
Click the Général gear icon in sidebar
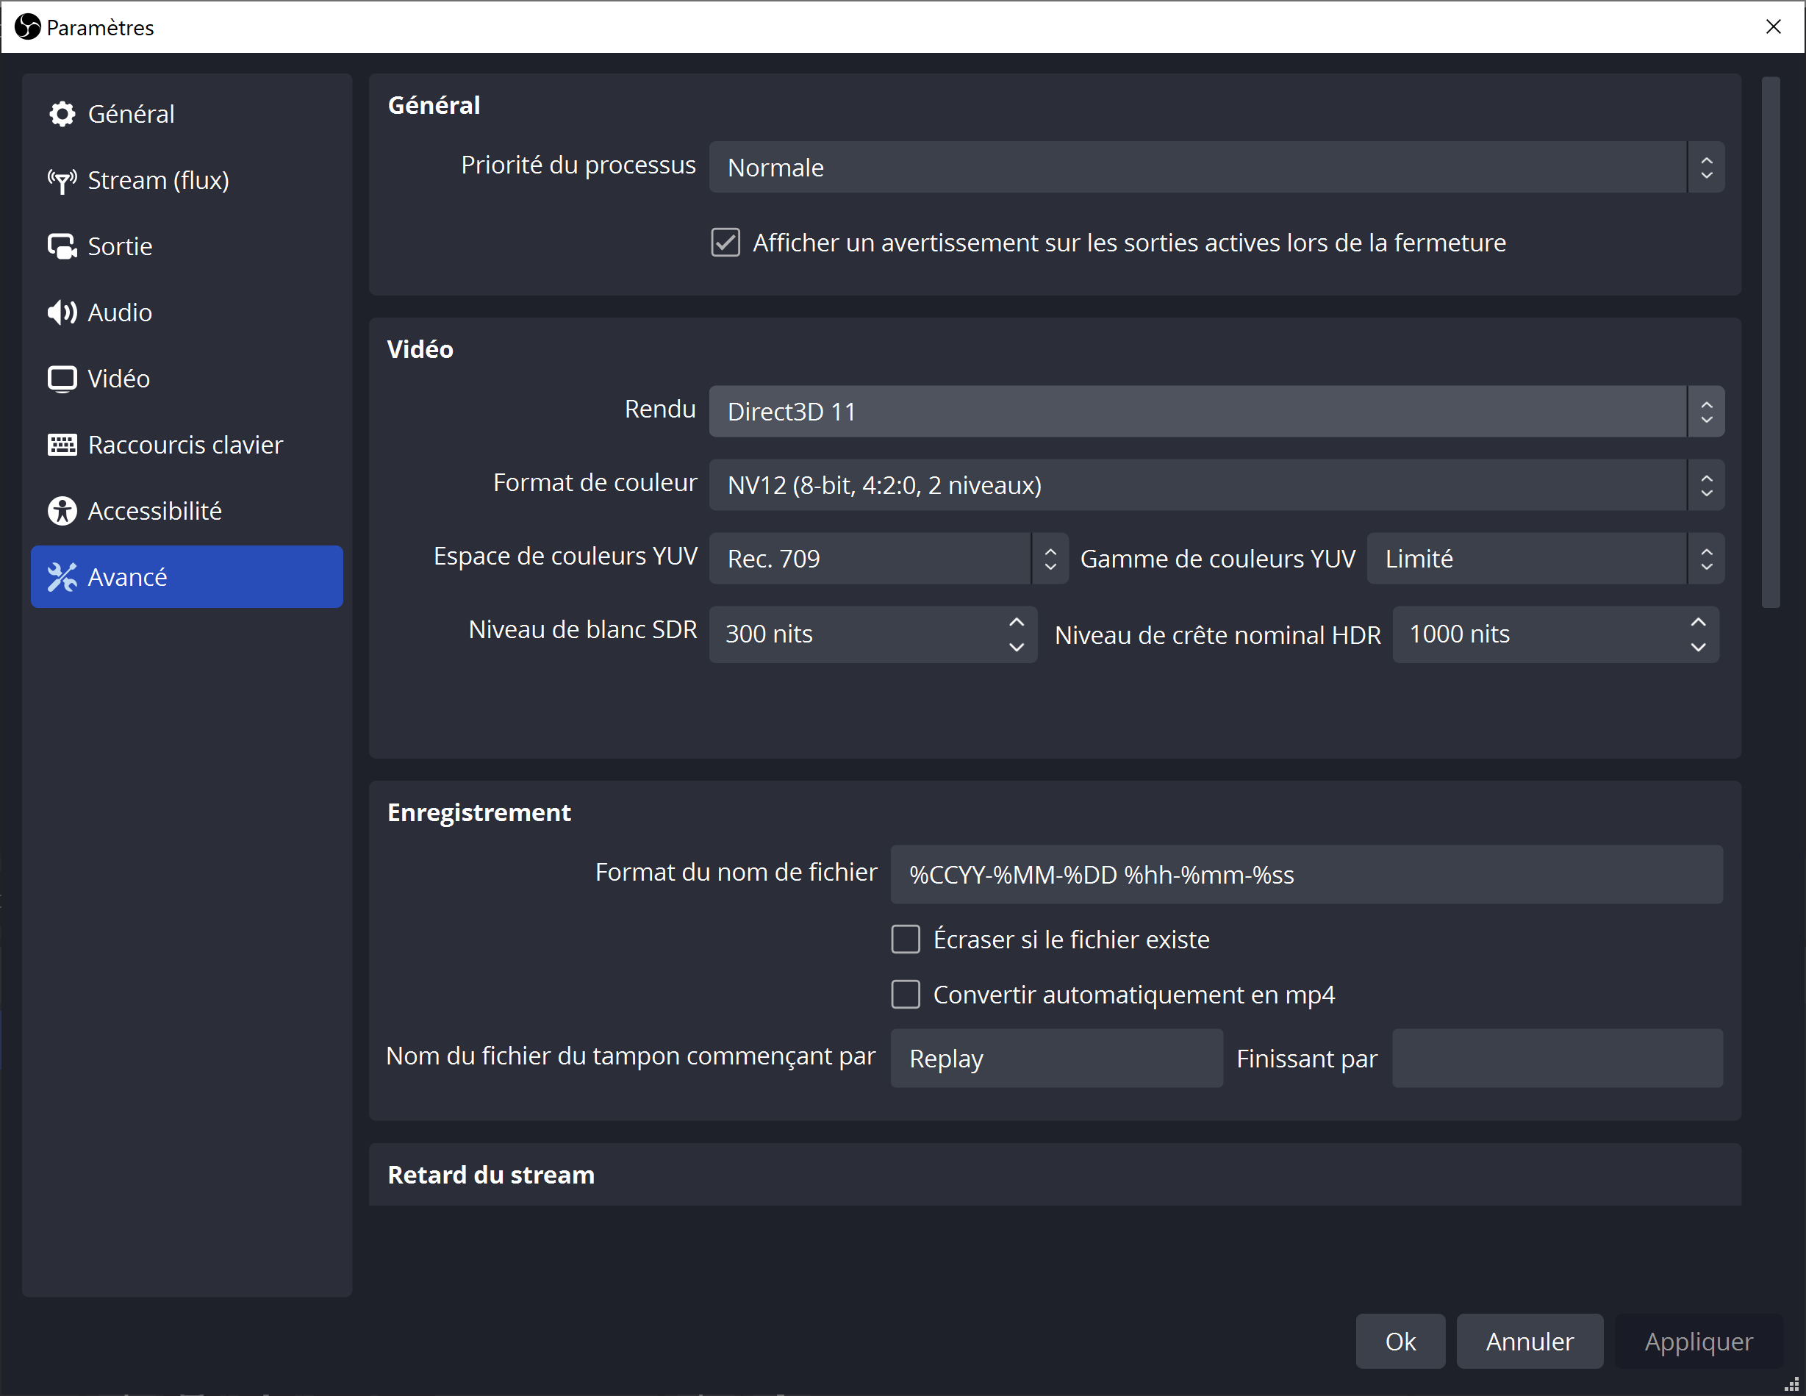[62, 114]
